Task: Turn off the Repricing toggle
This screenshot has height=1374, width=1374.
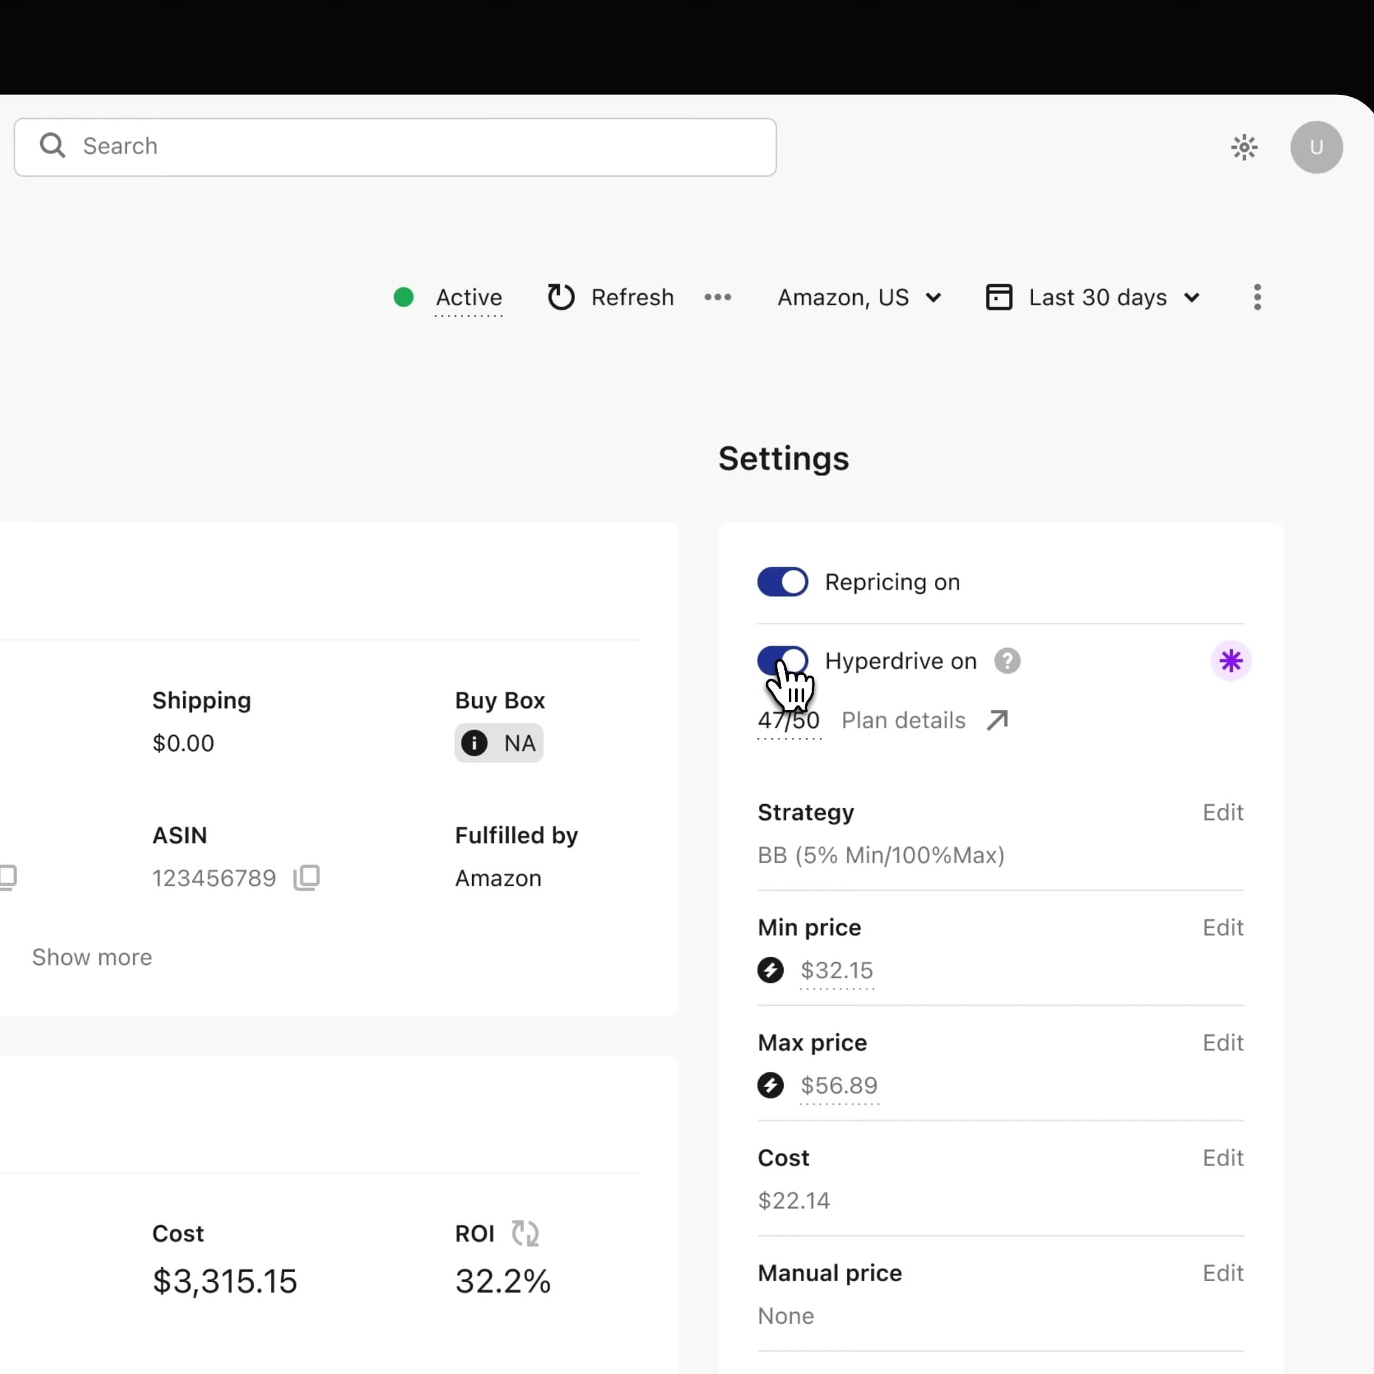Action: 782,582
